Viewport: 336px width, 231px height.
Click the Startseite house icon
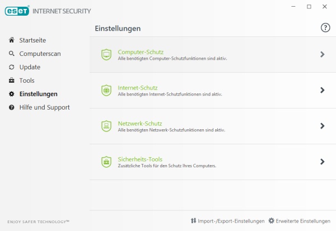[x=12, y=40]
